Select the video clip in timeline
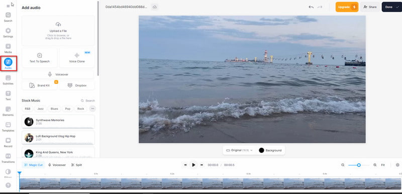 point(210,184)
